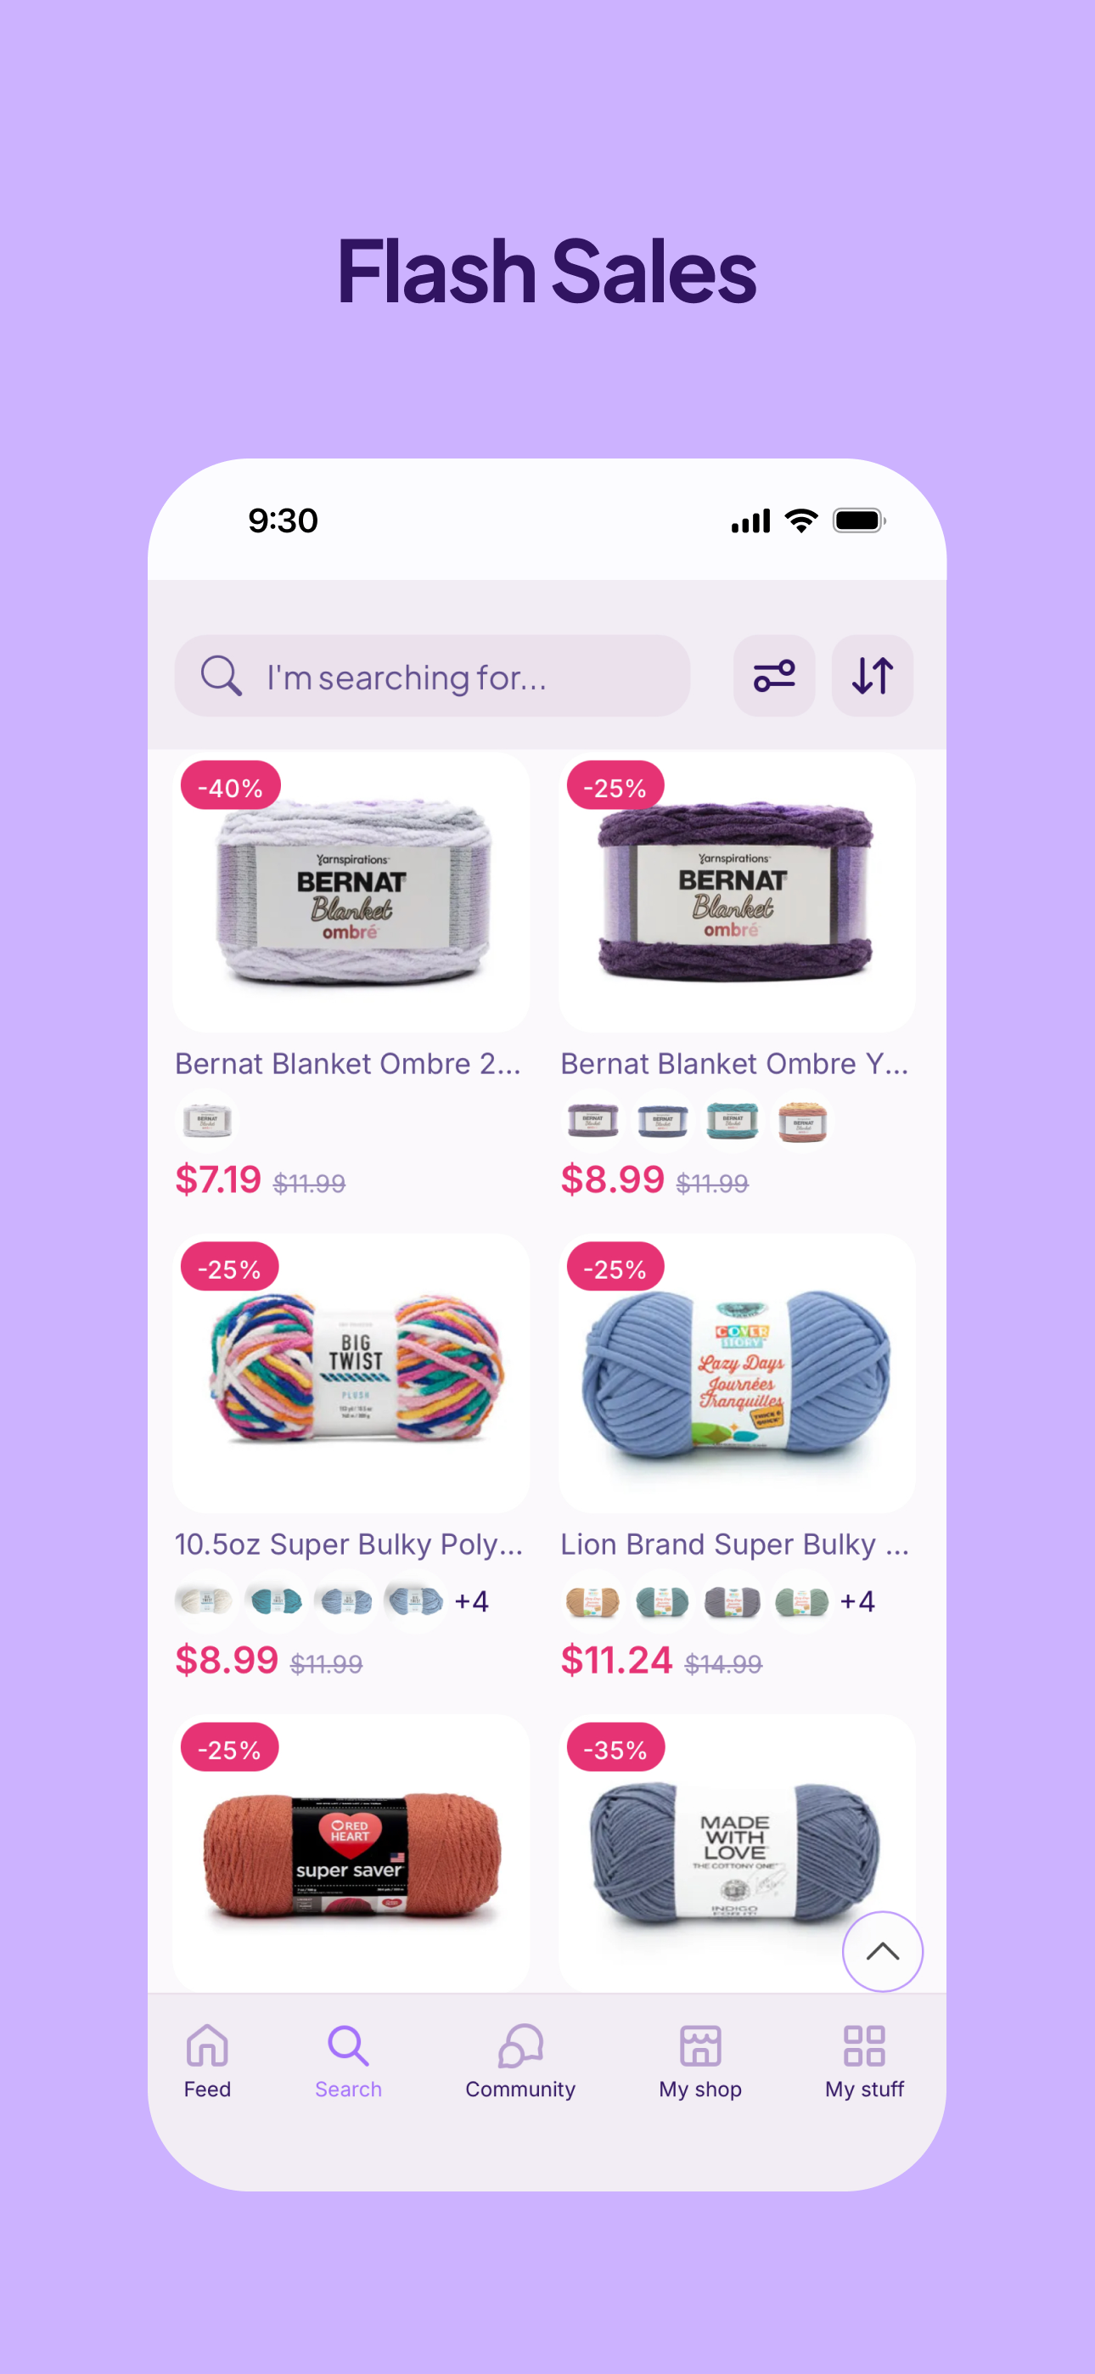1095x2374 pixels.
Task: Tap the -35% Made With Love yarn image
Action: [737, 1854]
